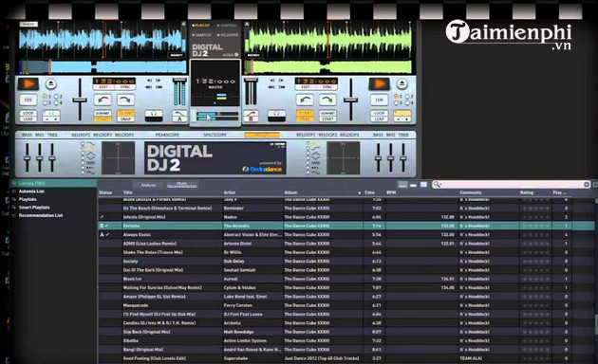Start playback on the right deck
The height and width of the screenshot is (364, 598).
click(x=379, y=83)
